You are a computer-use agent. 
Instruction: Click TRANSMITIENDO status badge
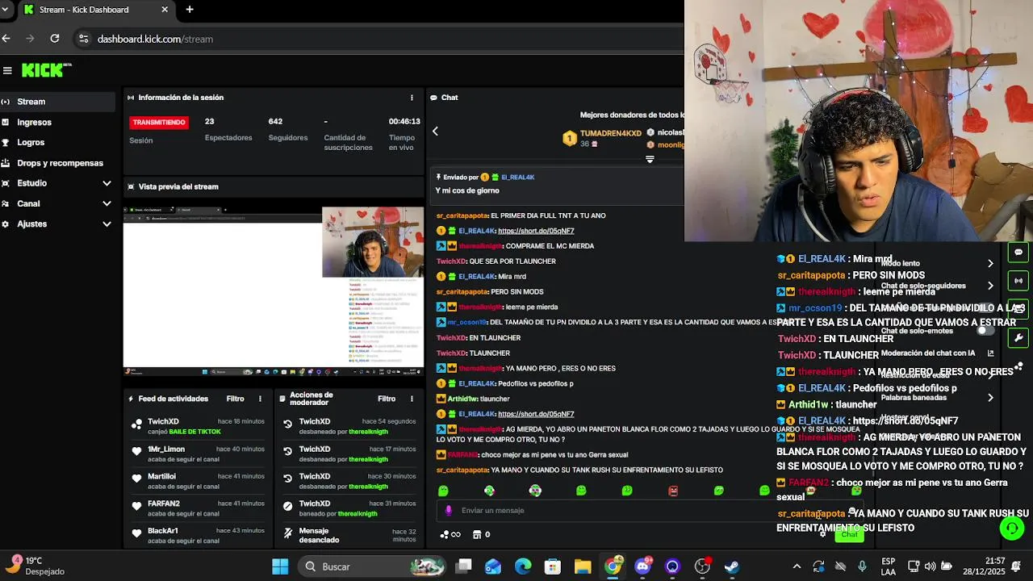pos(159,123)
